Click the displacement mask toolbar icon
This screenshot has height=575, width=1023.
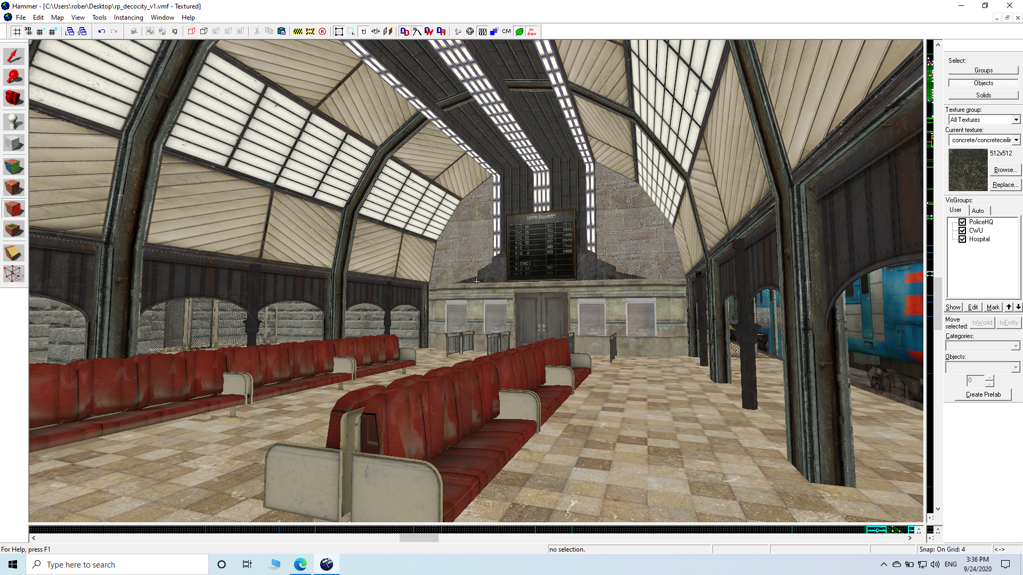pos(405,31)
